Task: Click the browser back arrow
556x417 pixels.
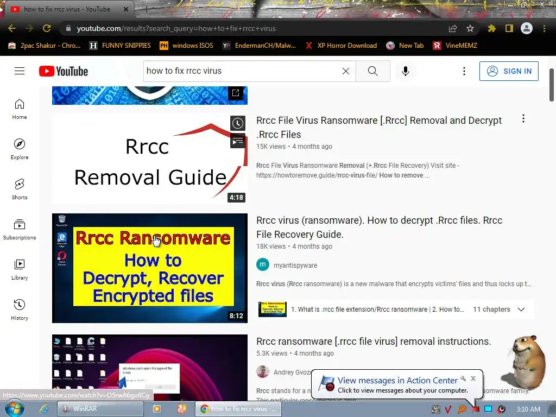Action: (x=12, y=28)
